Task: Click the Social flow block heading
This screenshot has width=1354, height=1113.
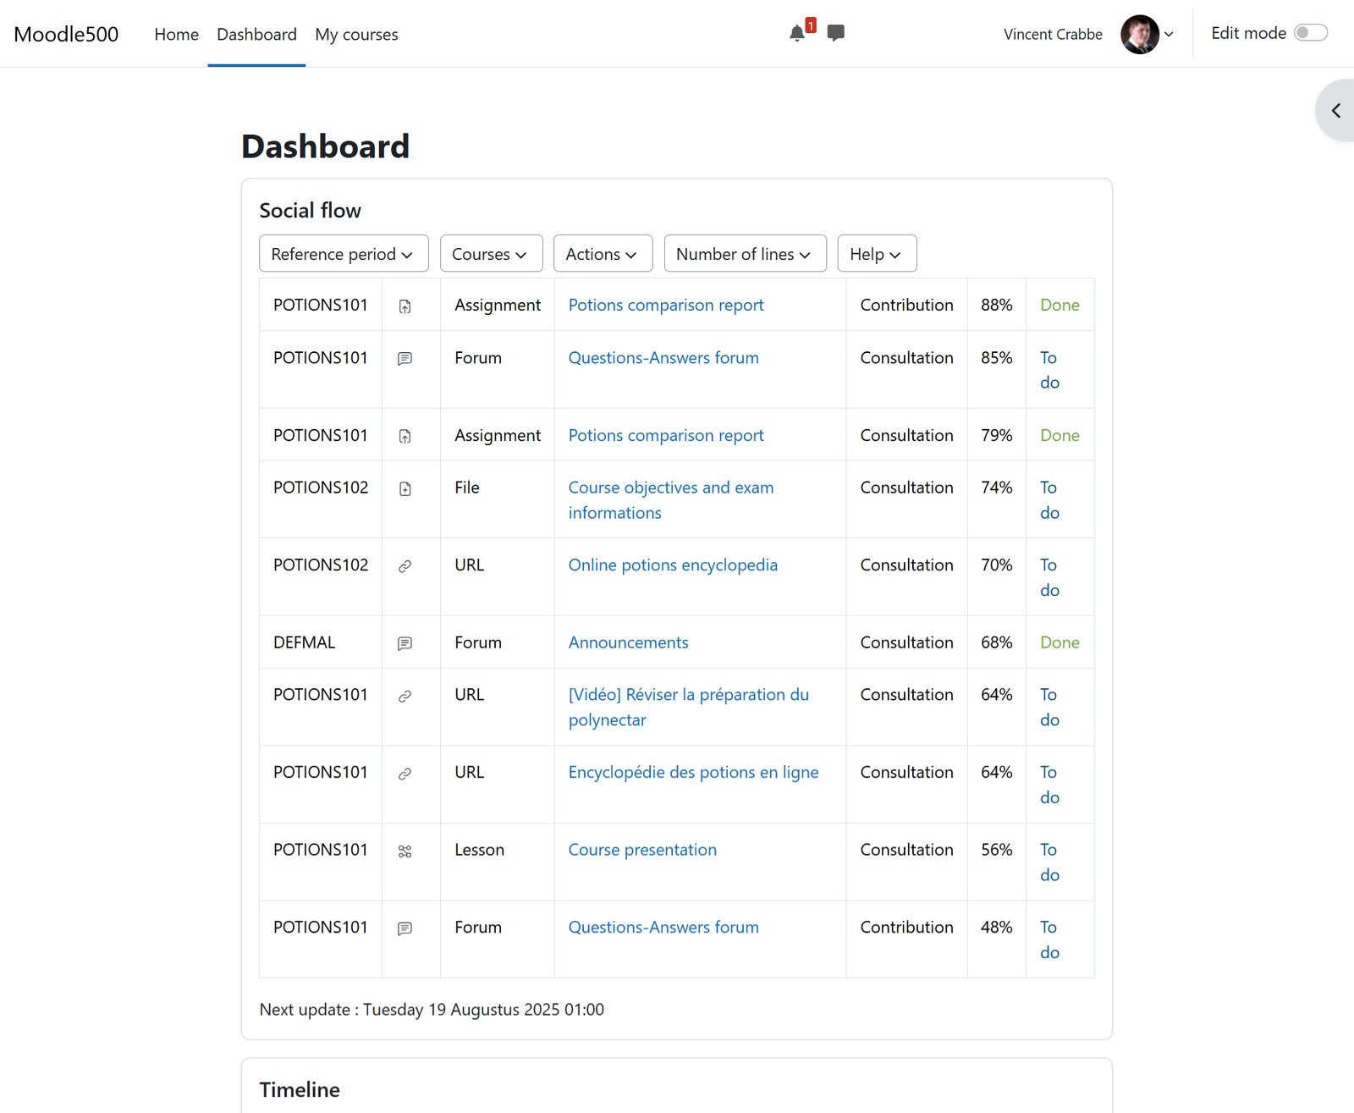Action: pyautogui.click(x=310, y=210)
